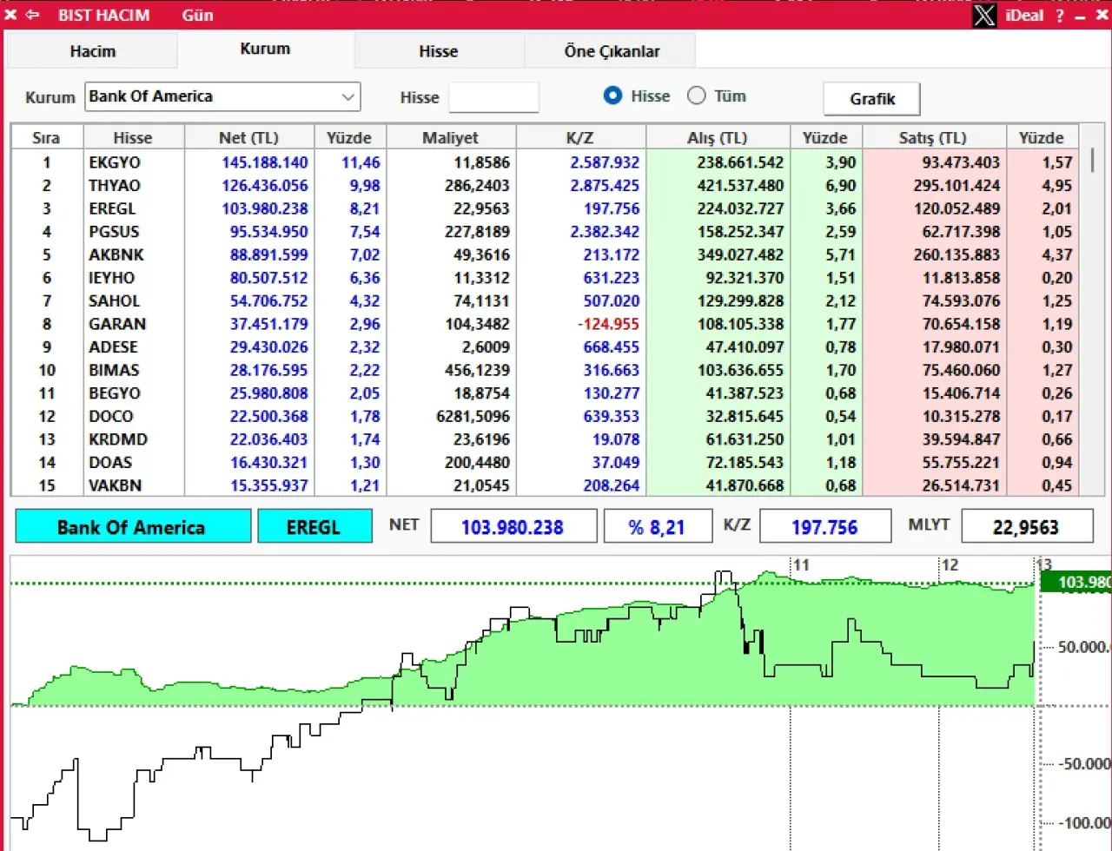Select the EKGYO row

545,162
